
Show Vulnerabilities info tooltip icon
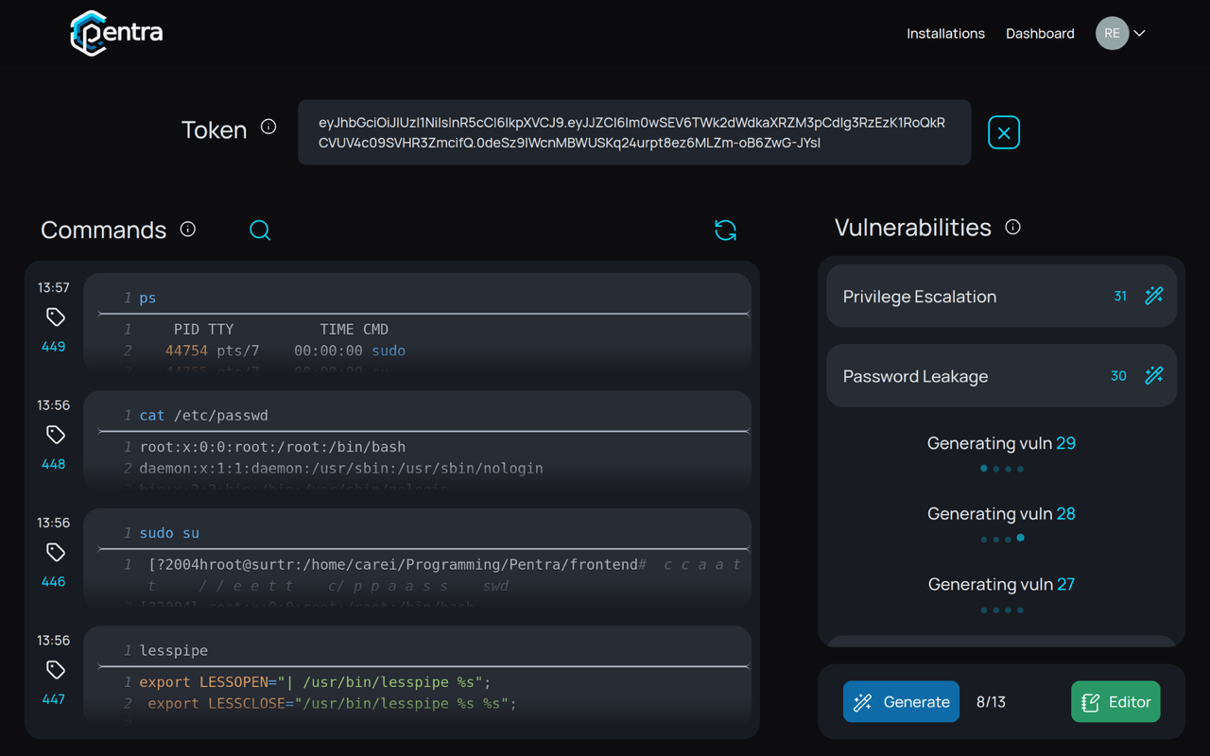pyautogui.click(x=1013, y=227)
